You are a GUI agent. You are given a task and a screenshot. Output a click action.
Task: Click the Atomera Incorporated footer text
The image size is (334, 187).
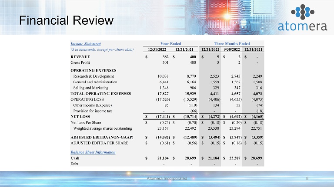pyautogui.click(x=167, y=178)
